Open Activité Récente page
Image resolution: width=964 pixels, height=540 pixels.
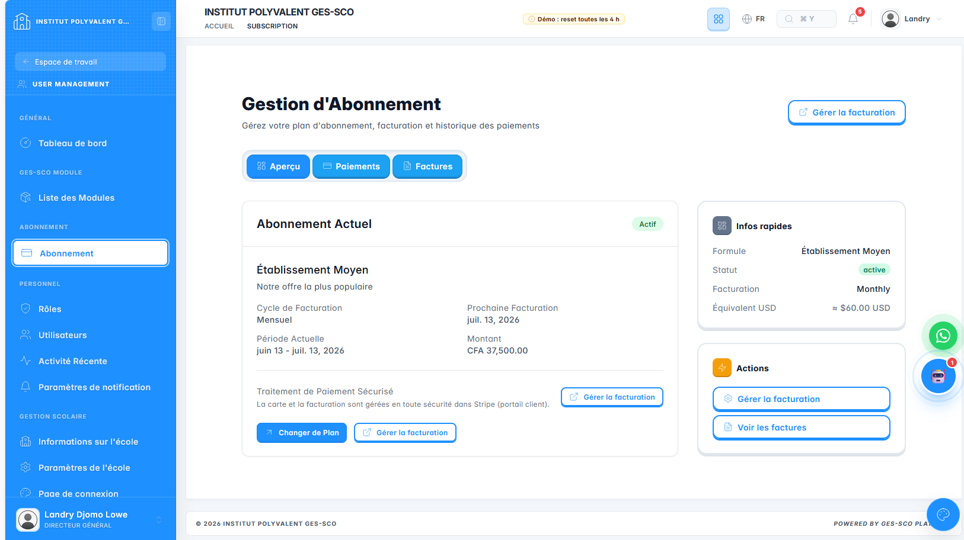(90, 361)
